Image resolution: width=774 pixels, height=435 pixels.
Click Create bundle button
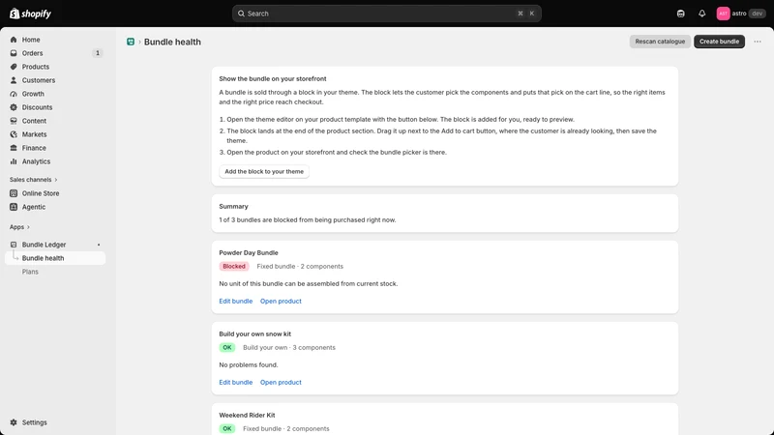click(719, 42)
